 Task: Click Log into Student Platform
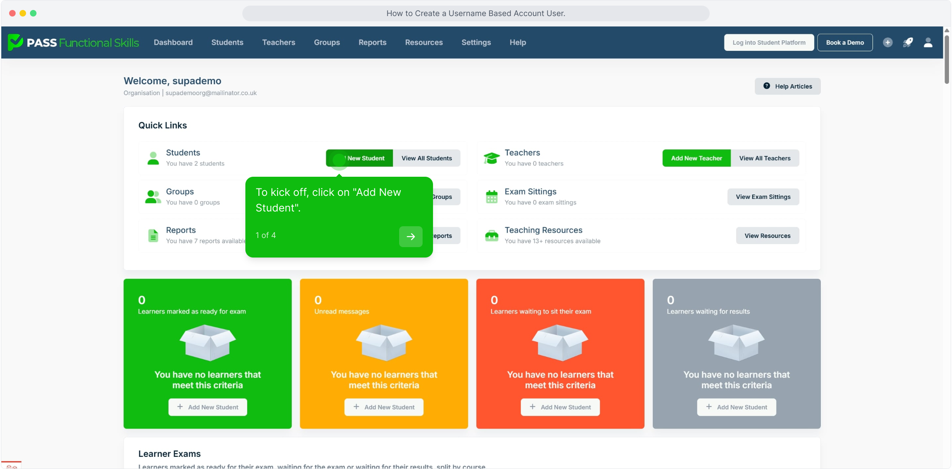[x=769, y=43]
